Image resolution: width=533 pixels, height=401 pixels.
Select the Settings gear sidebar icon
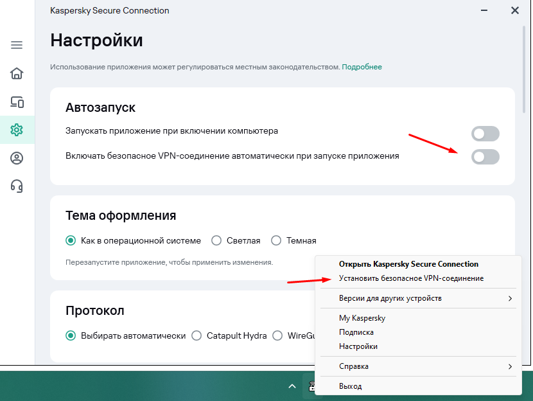(x=17, y=130)
